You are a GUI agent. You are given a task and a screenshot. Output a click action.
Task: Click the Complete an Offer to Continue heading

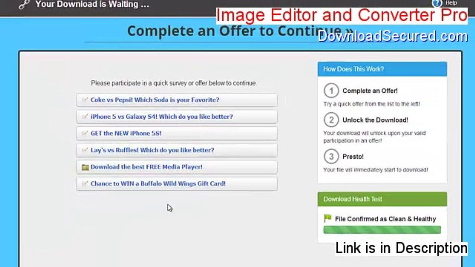240,31
